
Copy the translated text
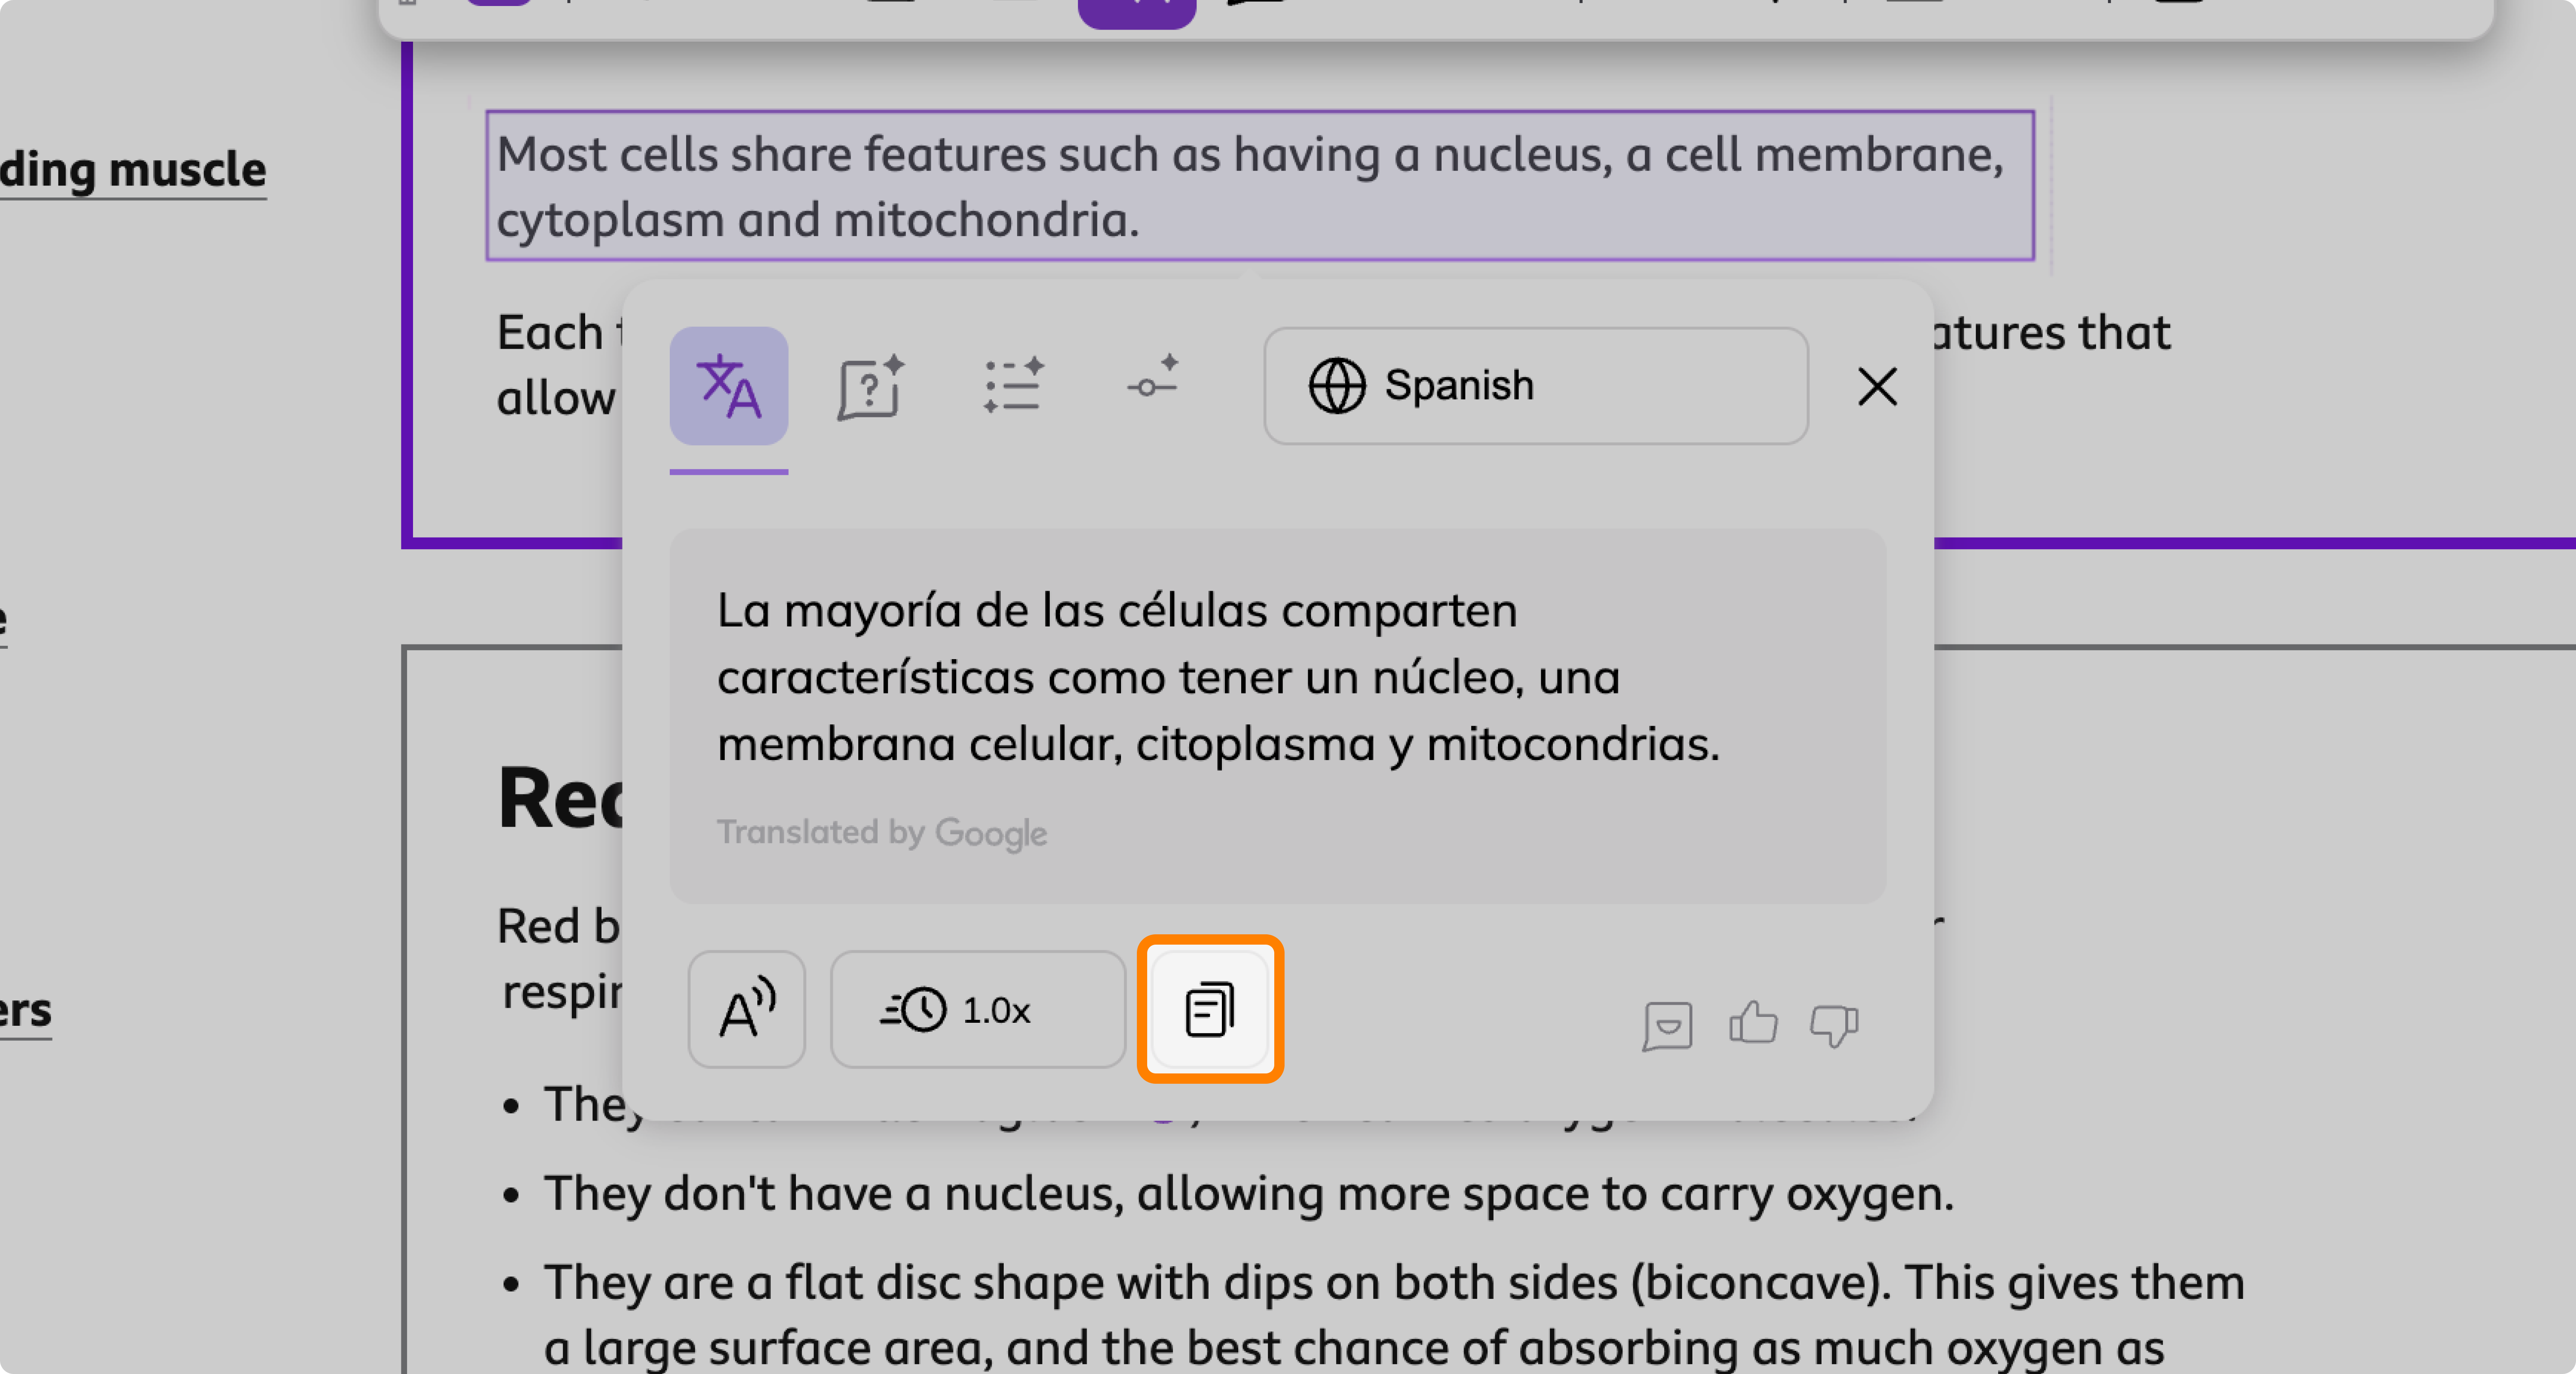coord(1209,1009)
